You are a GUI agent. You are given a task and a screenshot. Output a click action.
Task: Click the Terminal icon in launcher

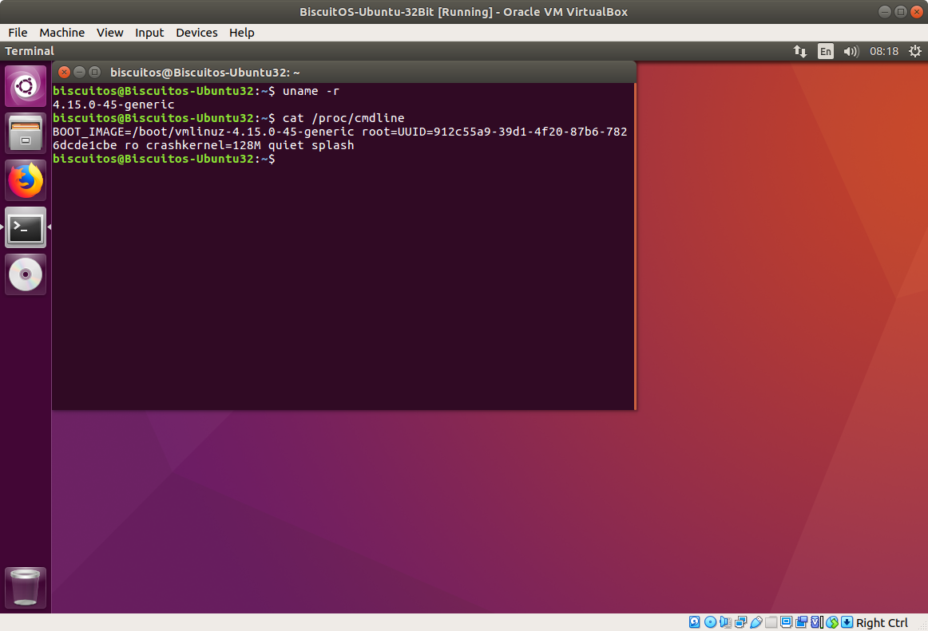tap(26, 228)
